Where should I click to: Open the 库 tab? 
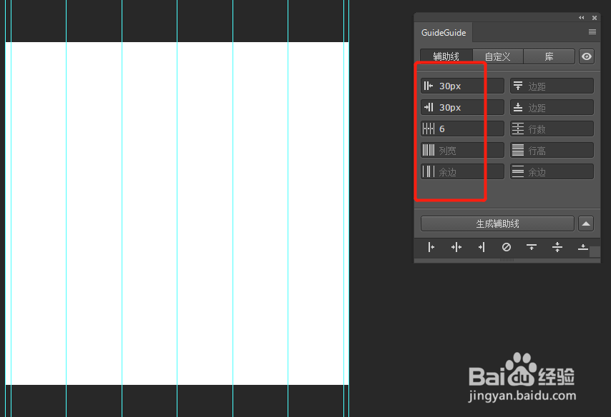(x=549, y=56)
